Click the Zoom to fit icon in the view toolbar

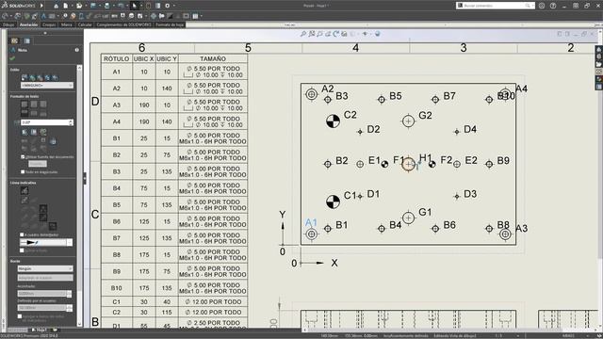[303, 34]
